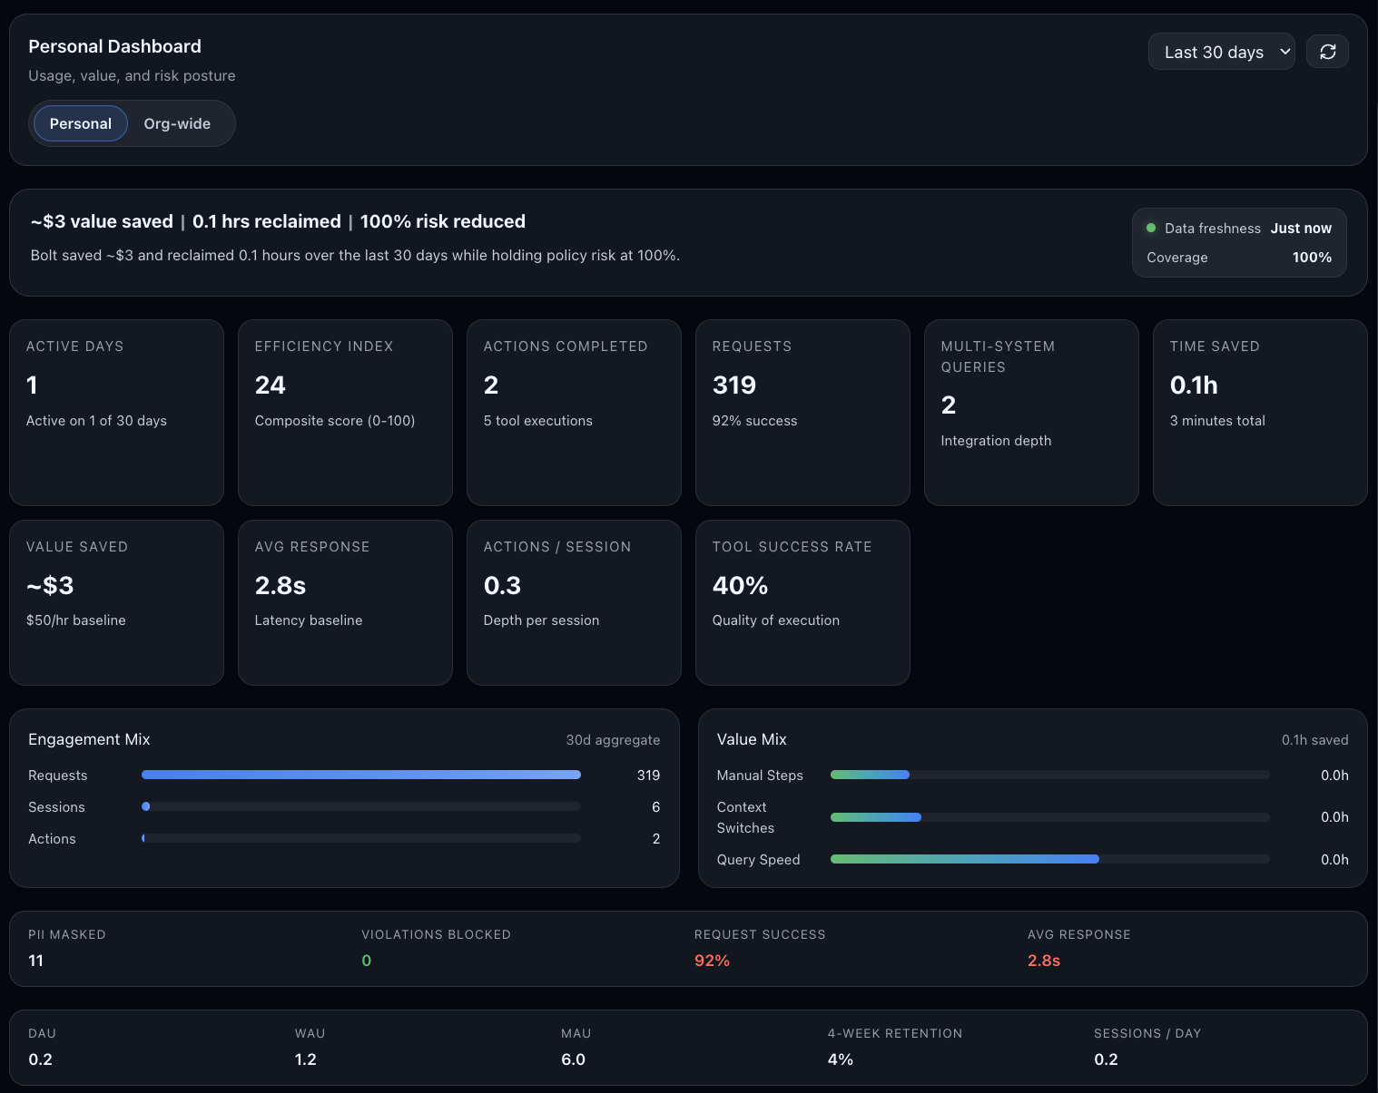Click the Requests progress bar in Engagement Mix

(360, 775)
